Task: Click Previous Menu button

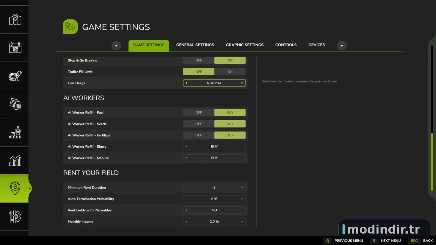Action: (349, 241)
